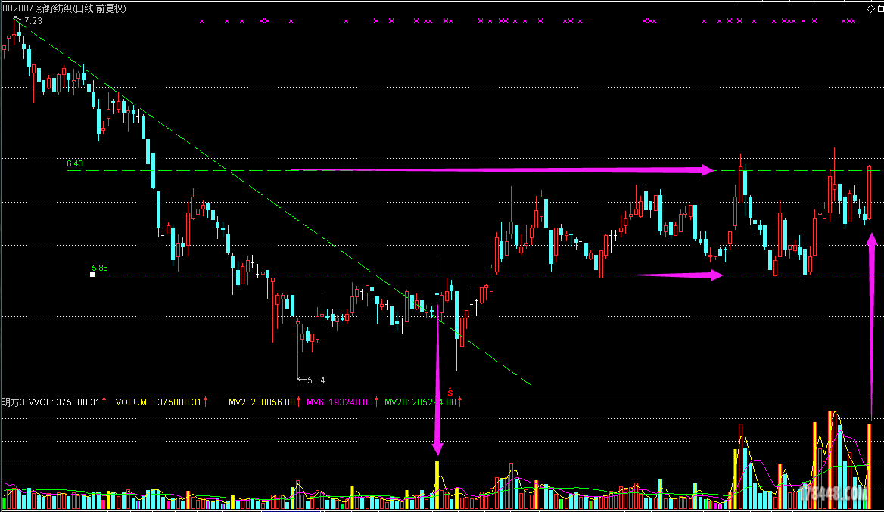Click the red S marker below the candlesticks
This screenshot has width=884, height=512.
pyautogui.click(x=450, y=391)
